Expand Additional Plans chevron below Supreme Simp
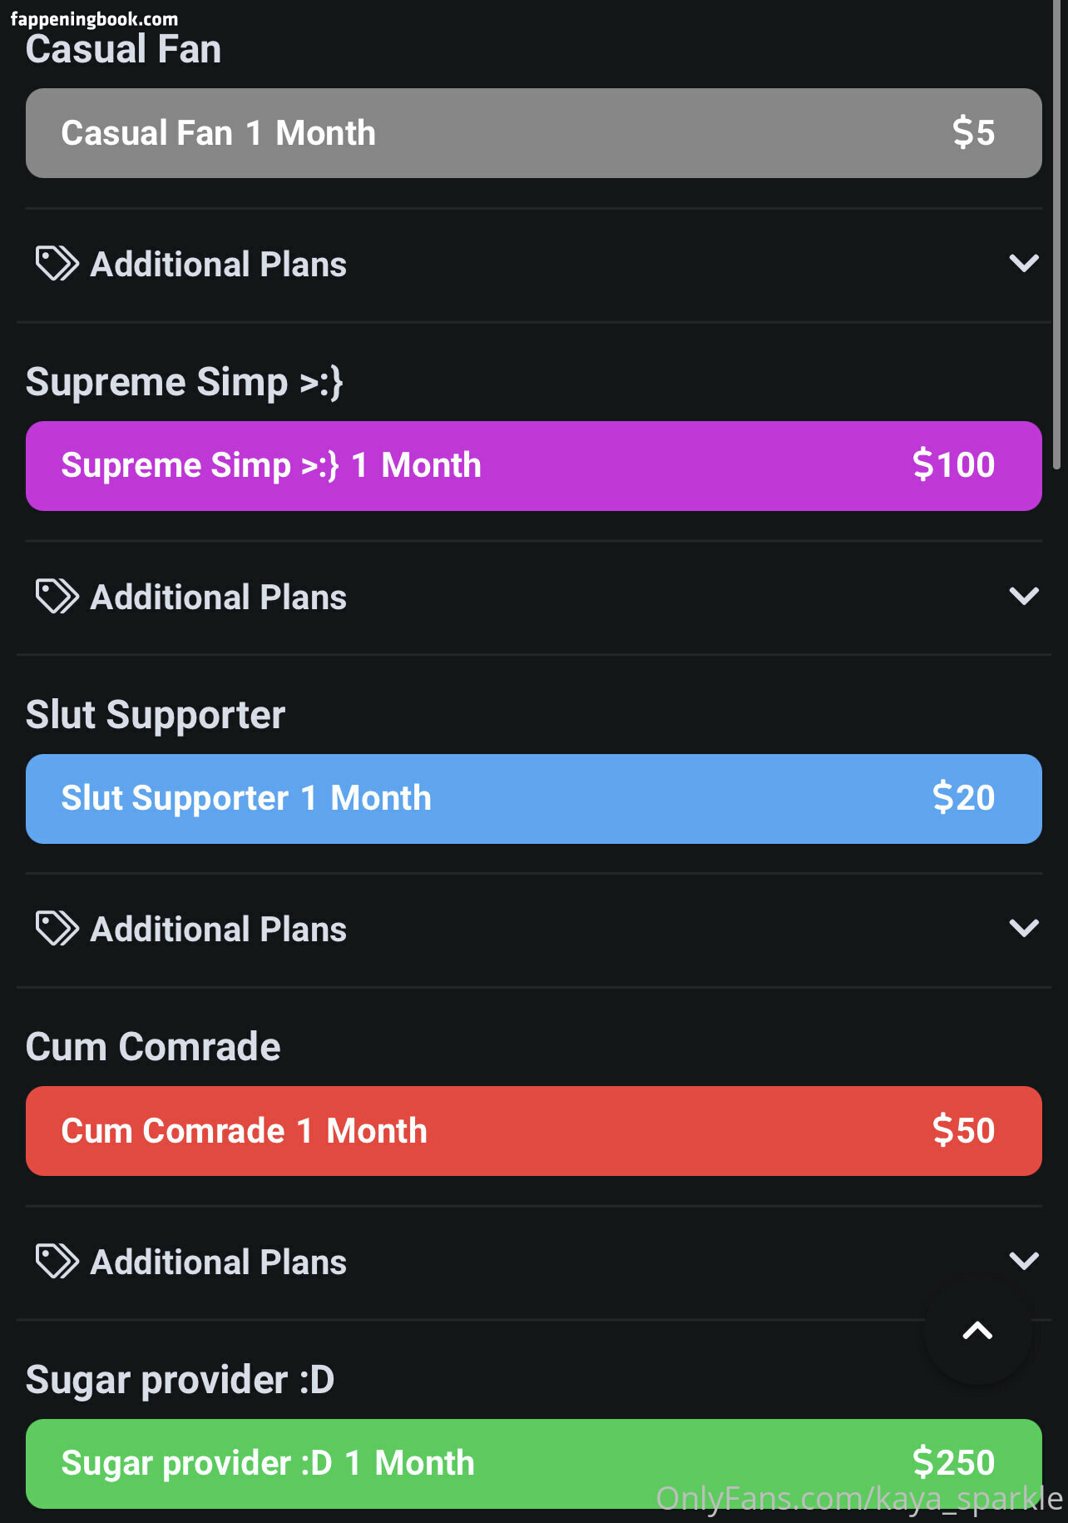1068x1523 pixels. [x=1024, y=597]
